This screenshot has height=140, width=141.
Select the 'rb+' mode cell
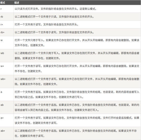point(7,32)
